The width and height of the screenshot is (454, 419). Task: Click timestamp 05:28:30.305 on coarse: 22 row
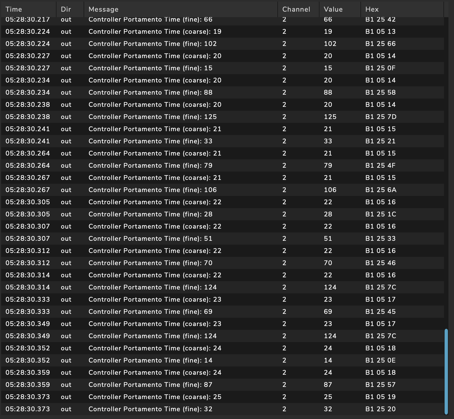[x=28, y=202]
